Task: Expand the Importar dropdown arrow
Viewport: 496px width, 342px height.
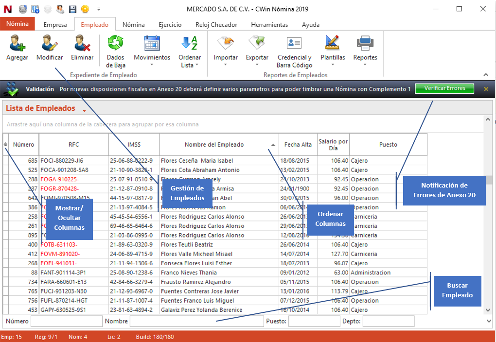Action: [226, 65]
